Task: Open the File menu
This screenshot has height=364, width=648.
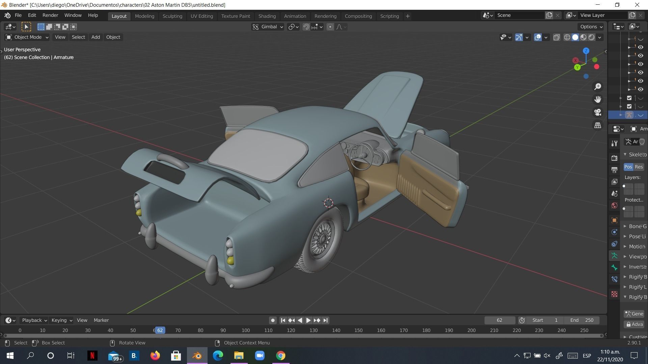Action: pyautogui.click(x=18, y=16)
